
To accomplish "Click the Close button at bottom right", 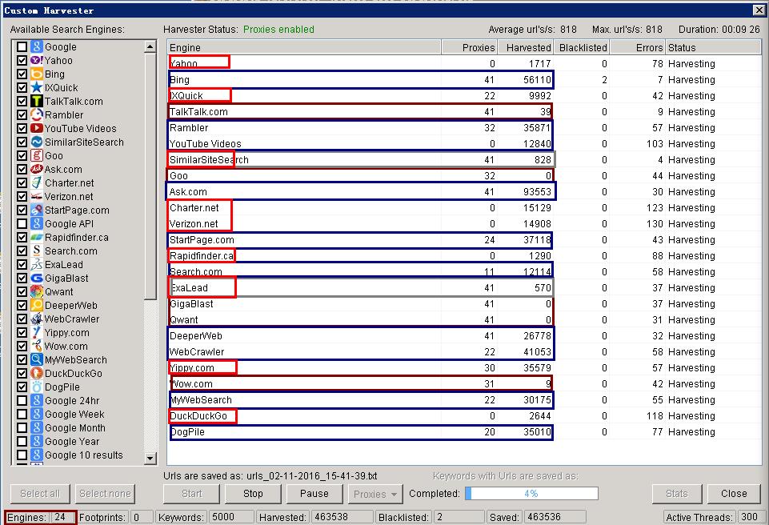I will coord(734,494).
